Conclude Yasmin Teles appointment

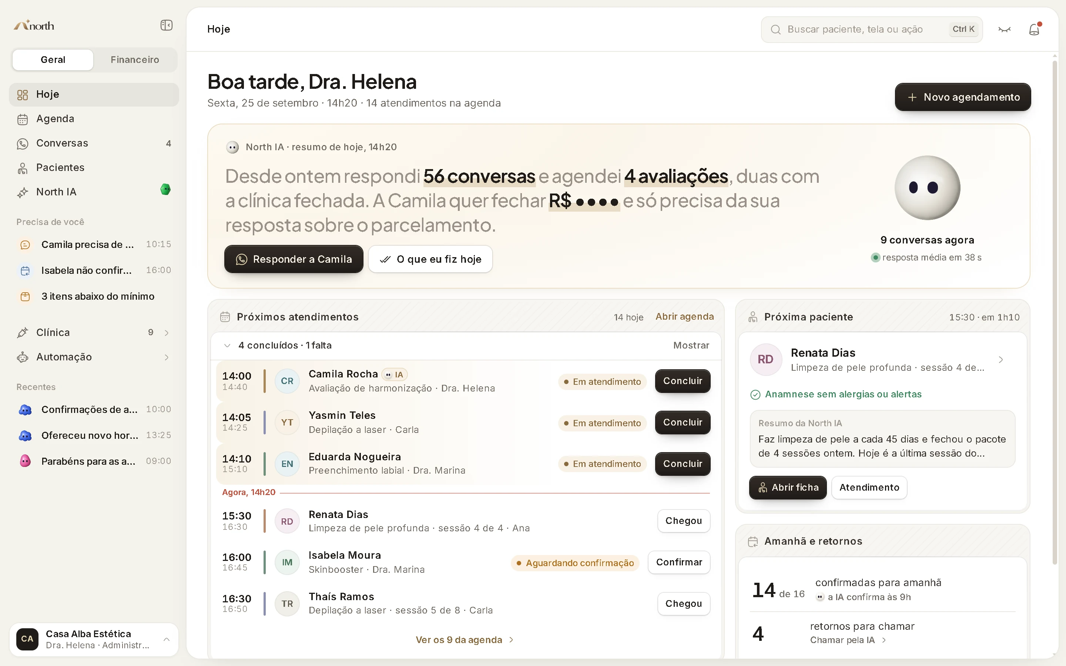click(682, 423)
